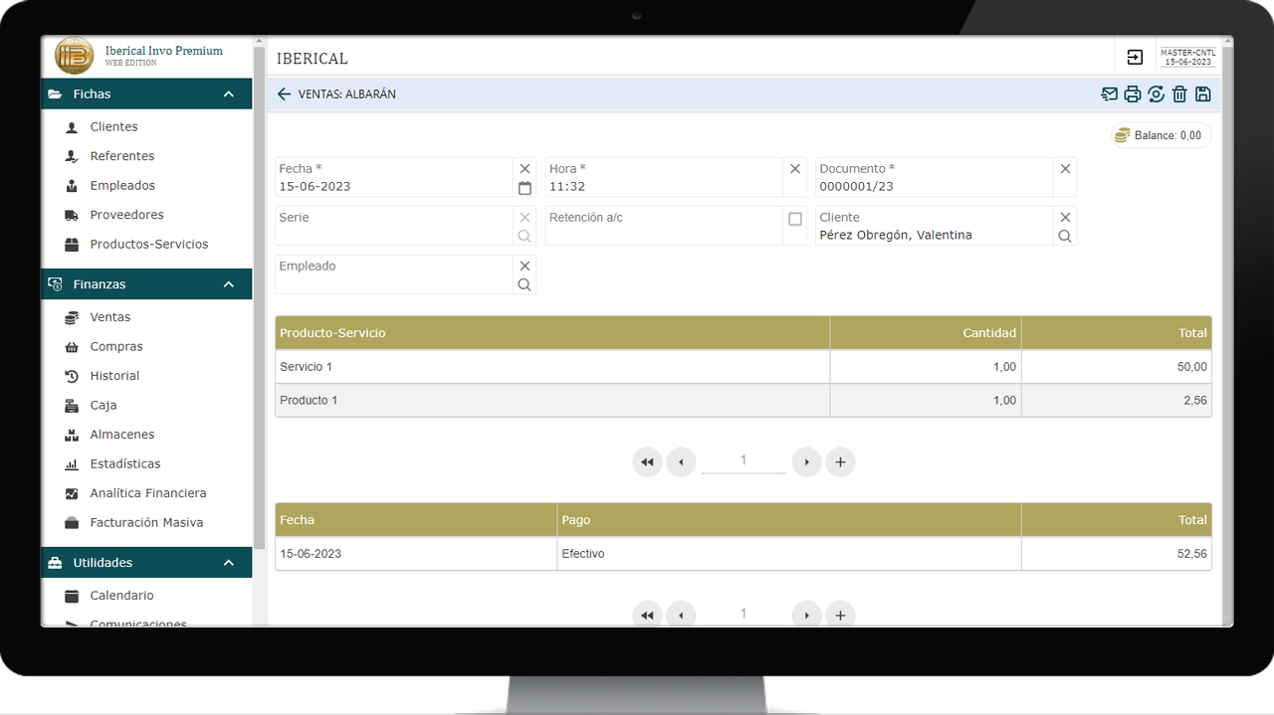The image size is (1274, 715).
Task: Click the send by email icon
Action: pos(1109,94)
